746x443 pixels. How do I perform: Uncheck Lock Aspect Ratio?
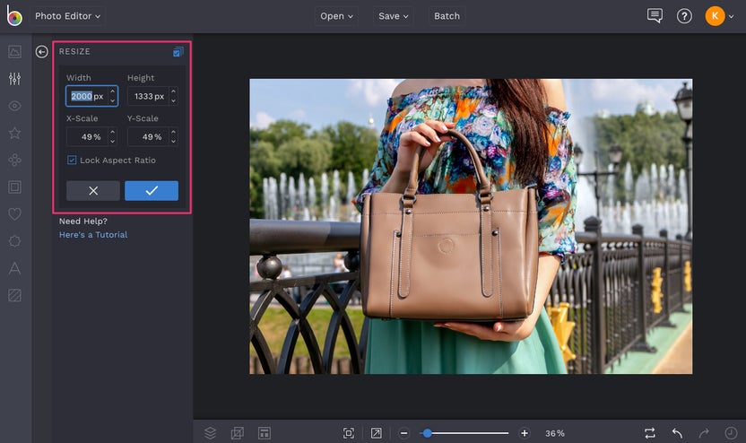coord(72,161)
